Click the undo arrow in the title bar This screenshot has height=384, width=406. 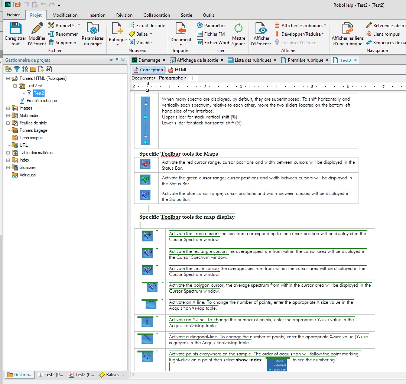point(43,5)
